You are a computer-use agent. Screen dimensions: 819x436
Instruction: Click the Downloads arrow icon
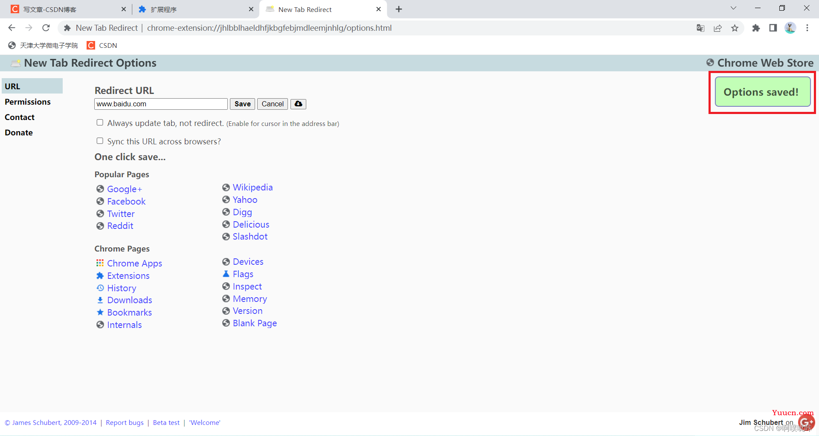[x=100, y=300]
